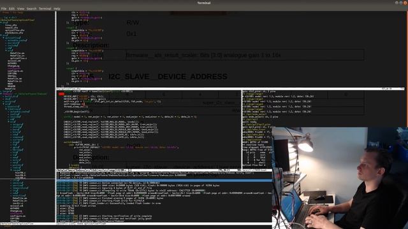Close the Terminal window

pos(405,3)
